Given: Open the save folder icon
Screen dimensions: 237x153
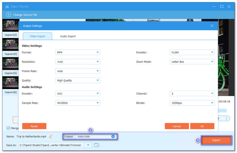Looking at the screenshot, I should [x=97, y=145].
